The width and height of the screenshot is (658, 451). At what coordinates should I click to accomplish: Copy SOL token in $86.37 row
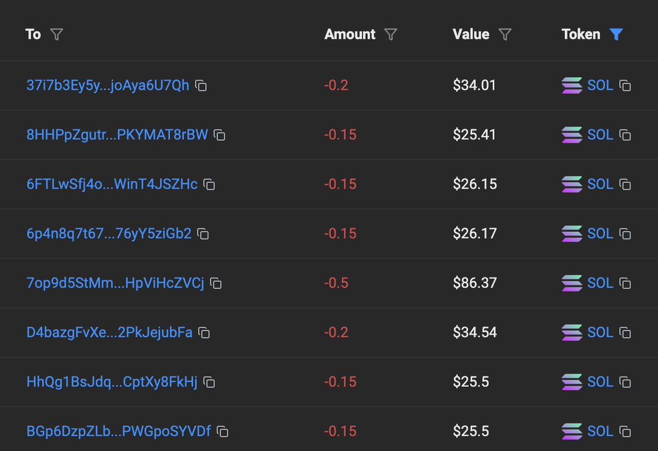(x=625, y=283)
